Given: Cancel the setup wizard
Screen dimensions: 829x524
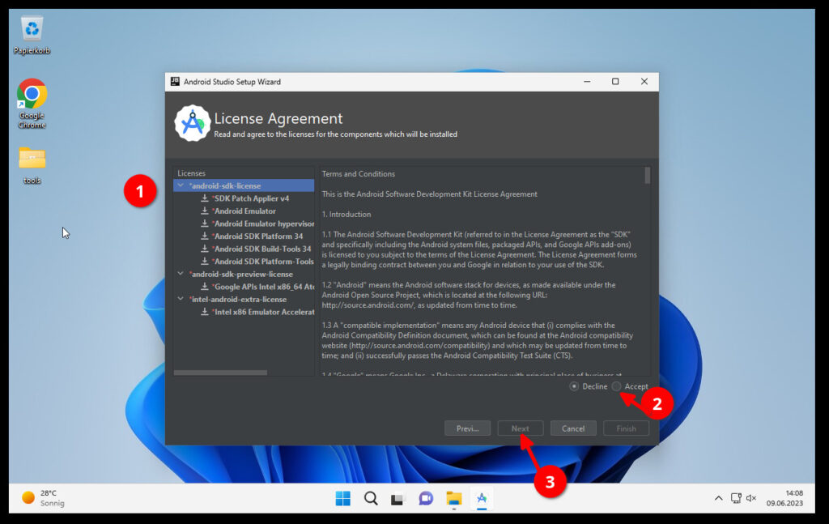Looking at the screenshot, I should pos(573,428).
